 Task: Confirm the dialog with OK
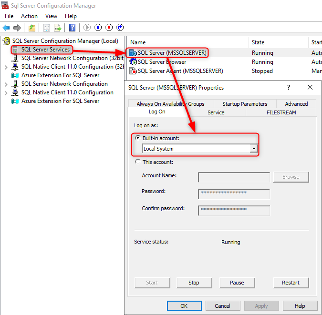coord(184,306)
